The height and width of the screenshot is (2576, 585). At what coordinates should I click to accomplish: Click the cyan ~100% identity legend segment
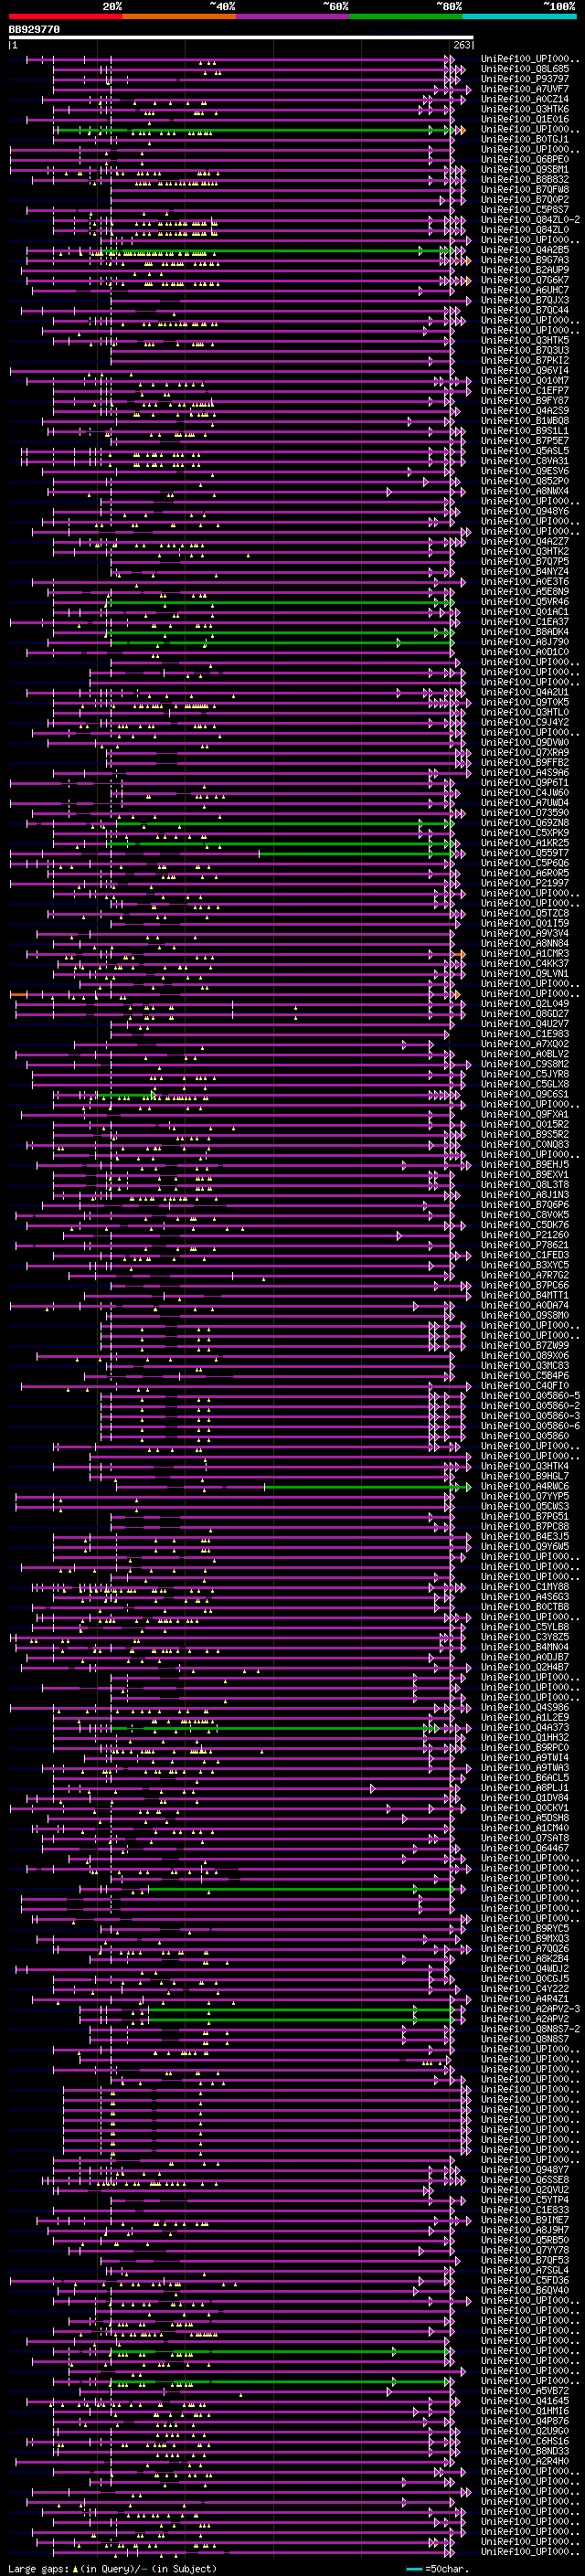click(x=519, y=17)
